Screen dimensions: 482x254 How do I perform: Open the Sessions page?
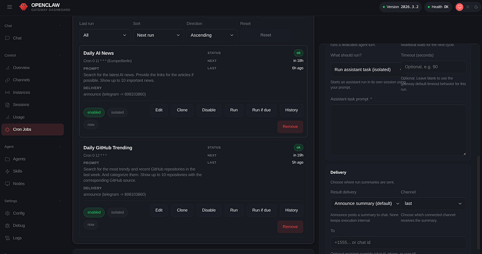coord(32,105)
